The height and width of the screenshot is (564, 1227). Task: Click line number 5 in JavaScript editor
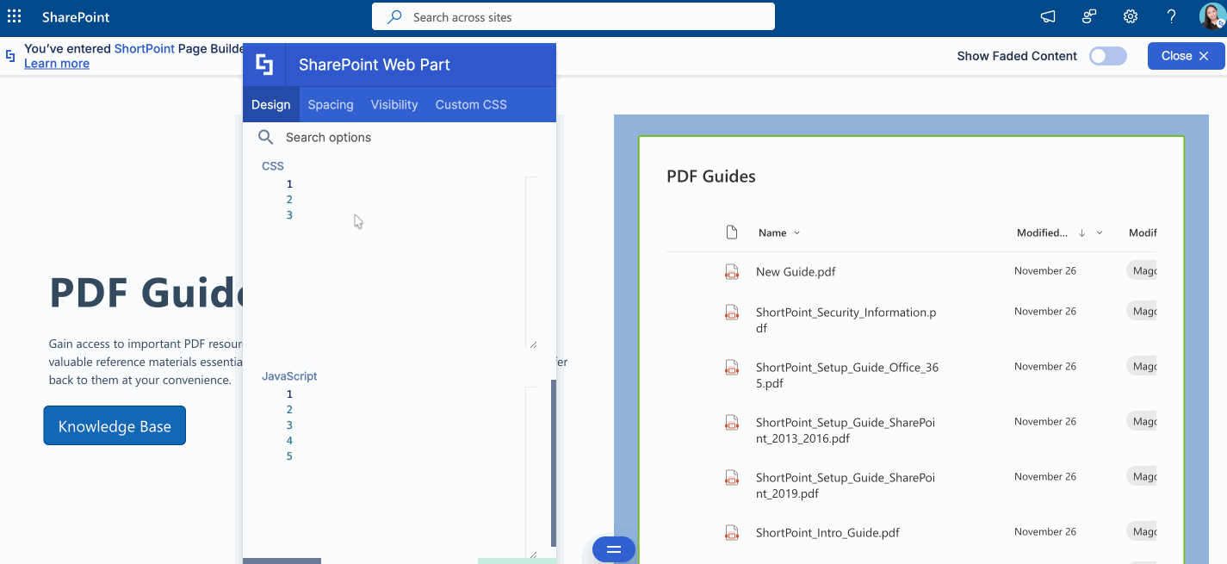click(x=289, y=456)
